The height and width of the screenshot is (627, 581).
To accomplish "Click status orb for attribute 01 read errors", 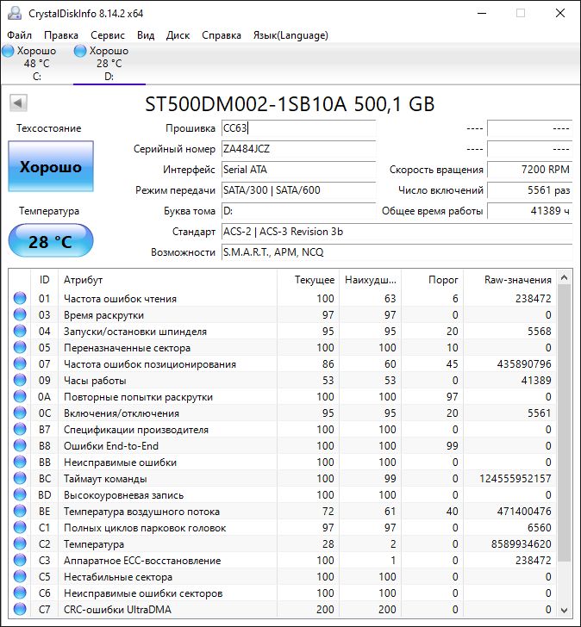I will click(19, 299).
